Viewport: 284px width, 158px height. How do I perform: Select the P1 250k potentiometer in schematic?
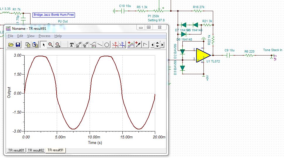coord(159,11)
